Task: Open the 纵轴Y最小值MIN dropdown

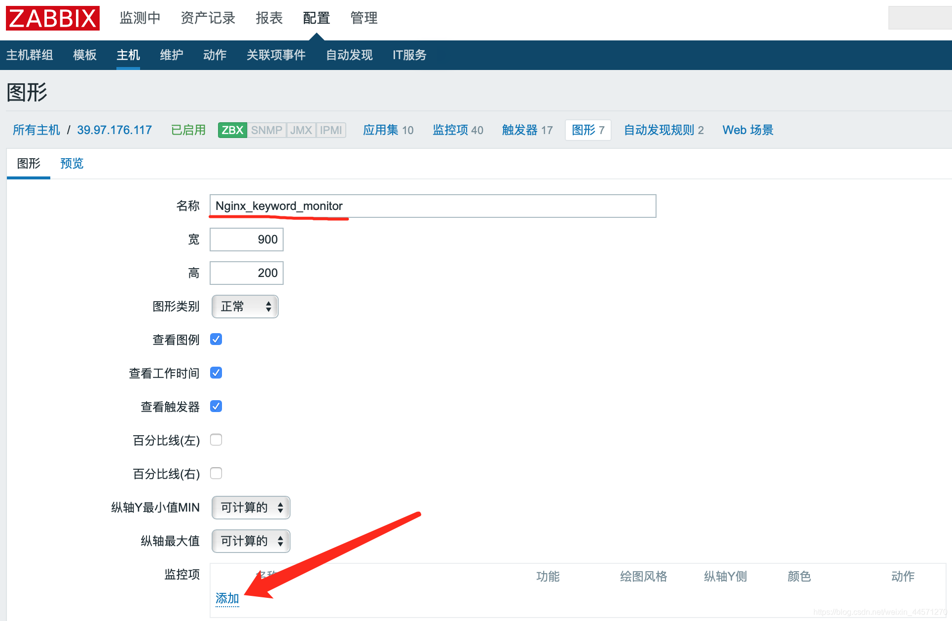Action: click(x=251, y=508)
